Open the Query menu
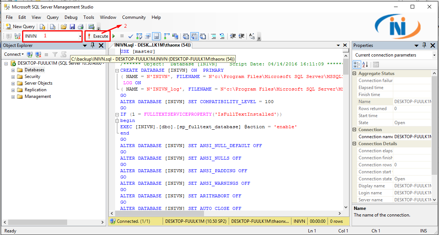439x235 pixels. 53,17
